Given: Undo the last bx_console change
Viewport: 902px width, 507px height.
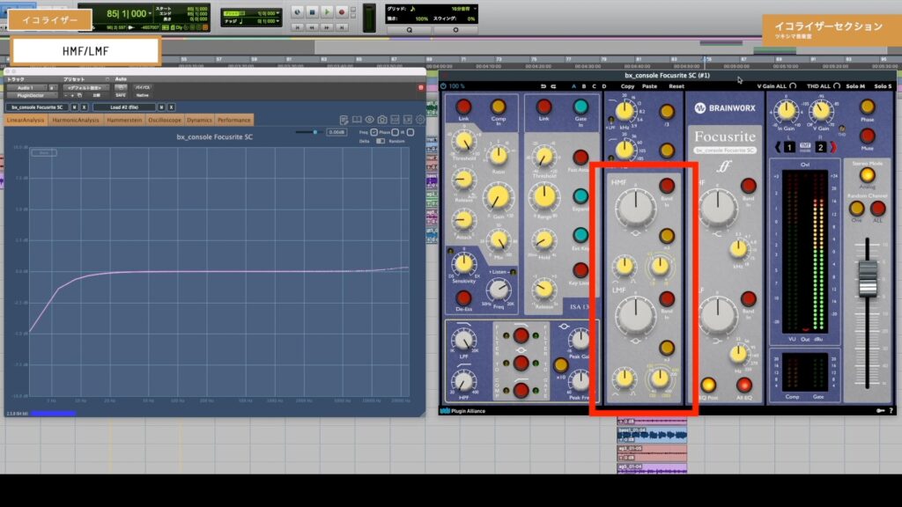Looking at the screenshot, I should point(543,86).
